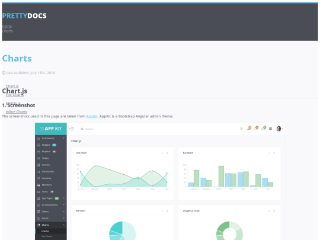Select the 'Last updated: July 18th, 2018' text
Viewport: 320px width, 240px height.
coord(31,73)
